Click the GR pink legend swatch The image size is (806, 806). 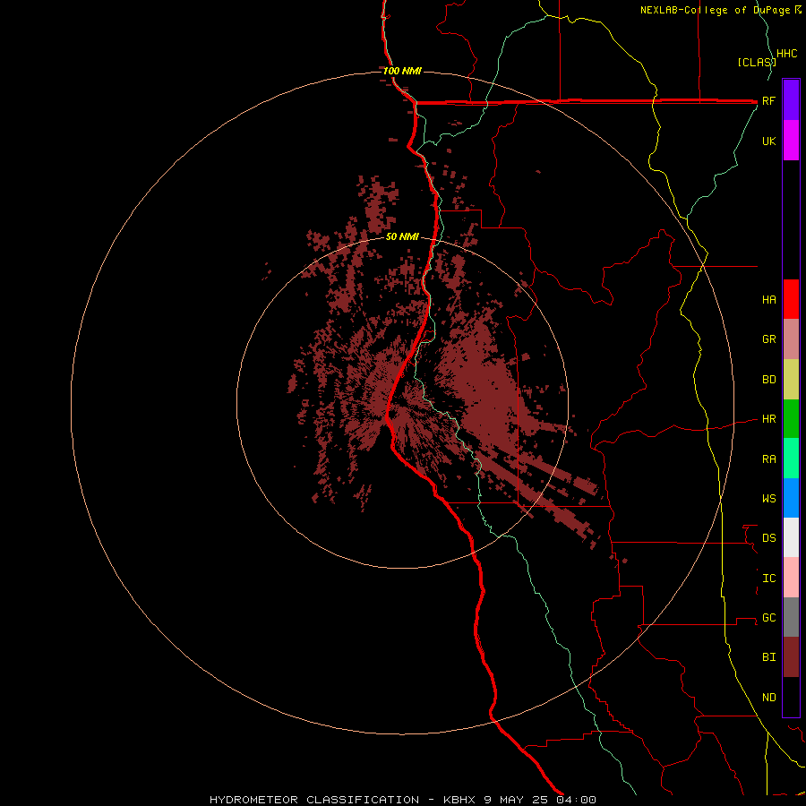click(791, 339)
